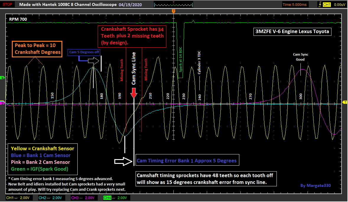Select the yellow CH1 channel indicator at bottom
348x202 pixels.
[10, 198]
